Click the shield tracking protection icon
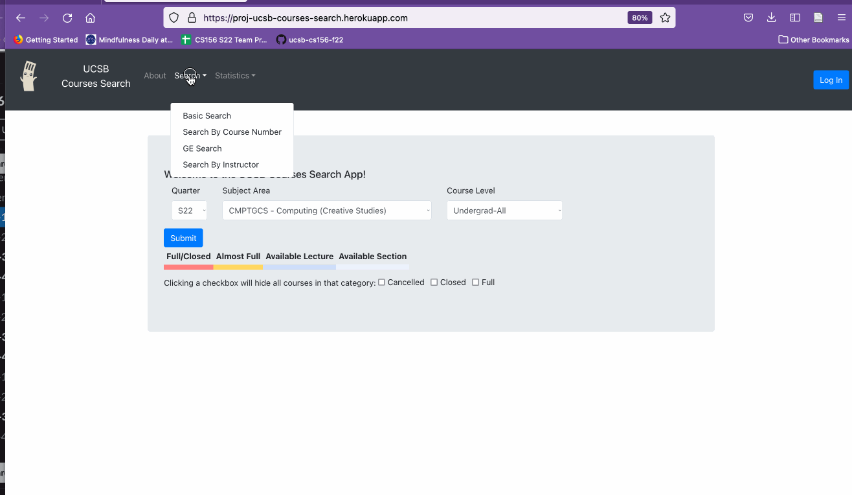This screenshot has height=495, width=852. (173, 17)
